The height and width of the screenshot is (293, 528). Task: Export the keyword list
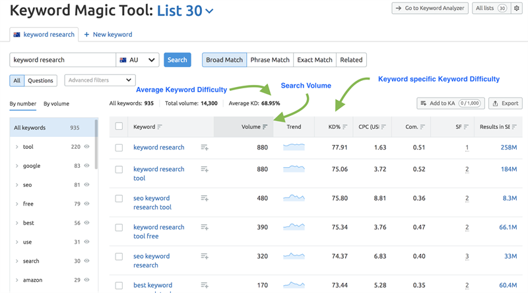click(x=506, y=103)
